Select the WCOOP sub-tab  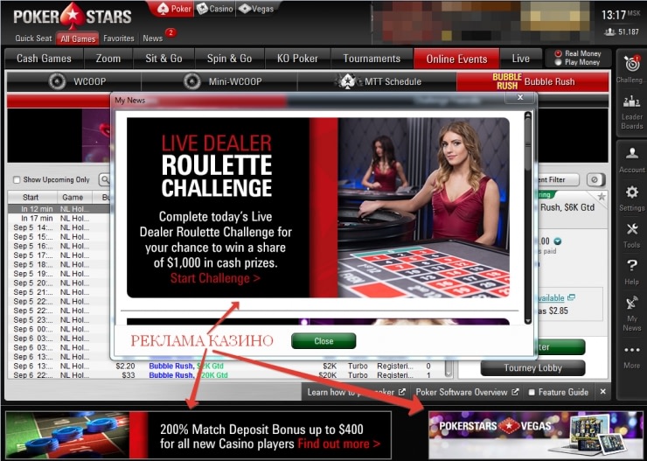click(74, 81)
